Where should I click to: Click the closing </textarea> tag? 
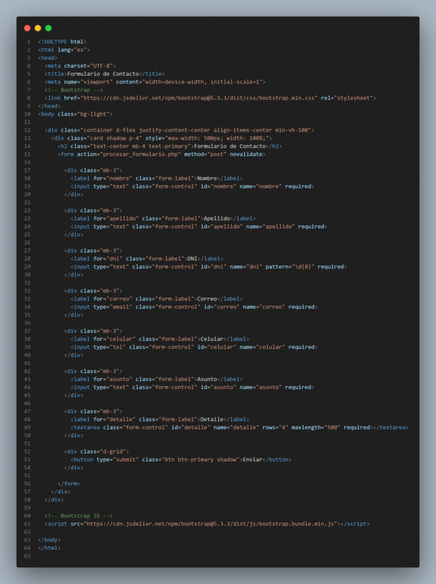coord(390,428)
